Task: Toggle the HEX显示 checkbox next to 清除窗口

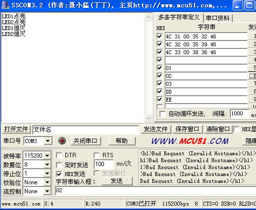Action: pyautogui.click(x=237, y=129)
